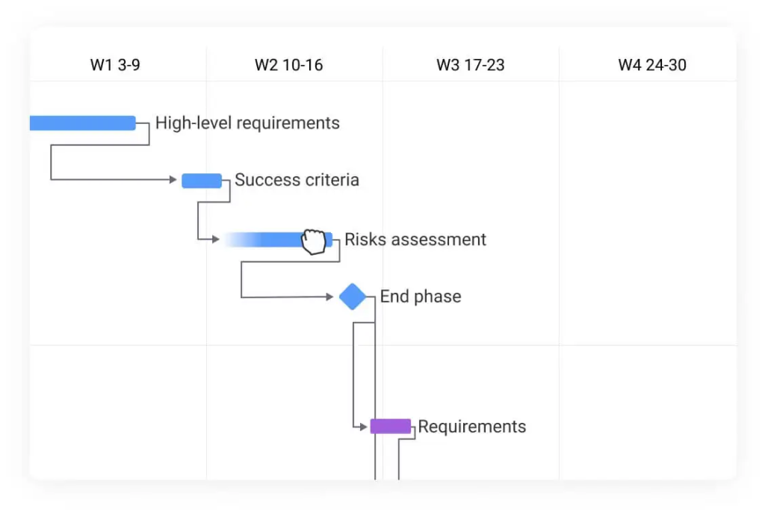765x511 pixels.
Task: Select the W4 24-30 week column header
Action: pyautogui.click(x=652, y=65)
